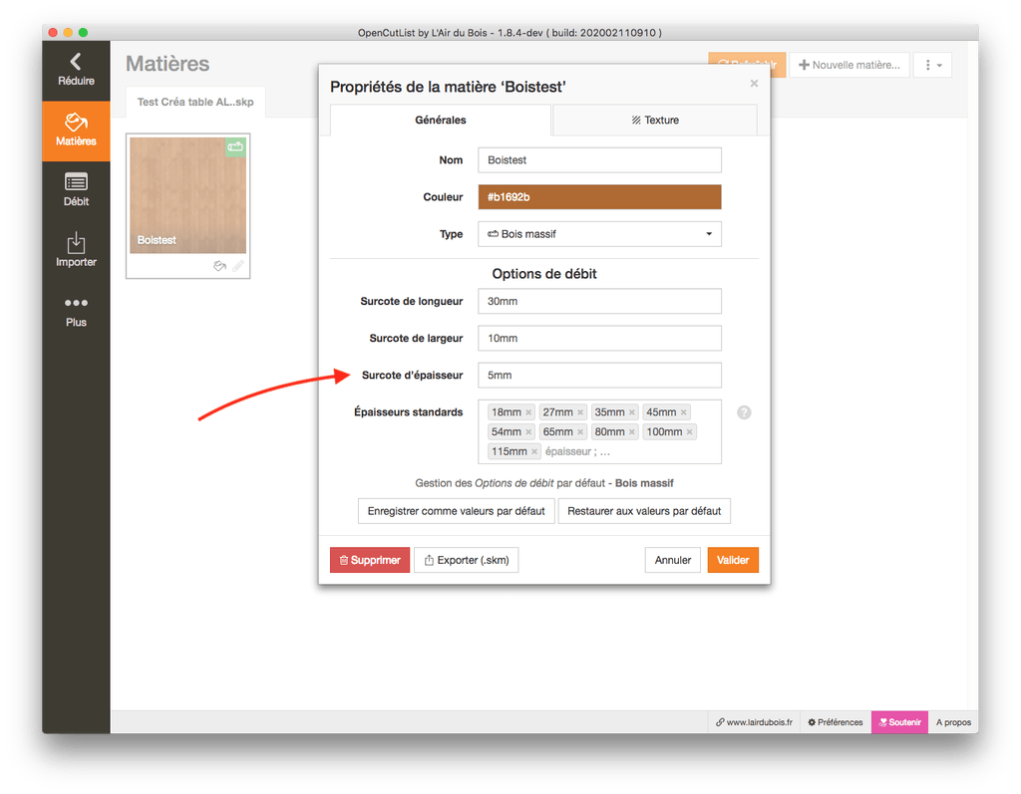Click Restaurer aux valeurs par défaut
Image resolution: width=1021 pixels, height=794 pixels.
(644, 511)
